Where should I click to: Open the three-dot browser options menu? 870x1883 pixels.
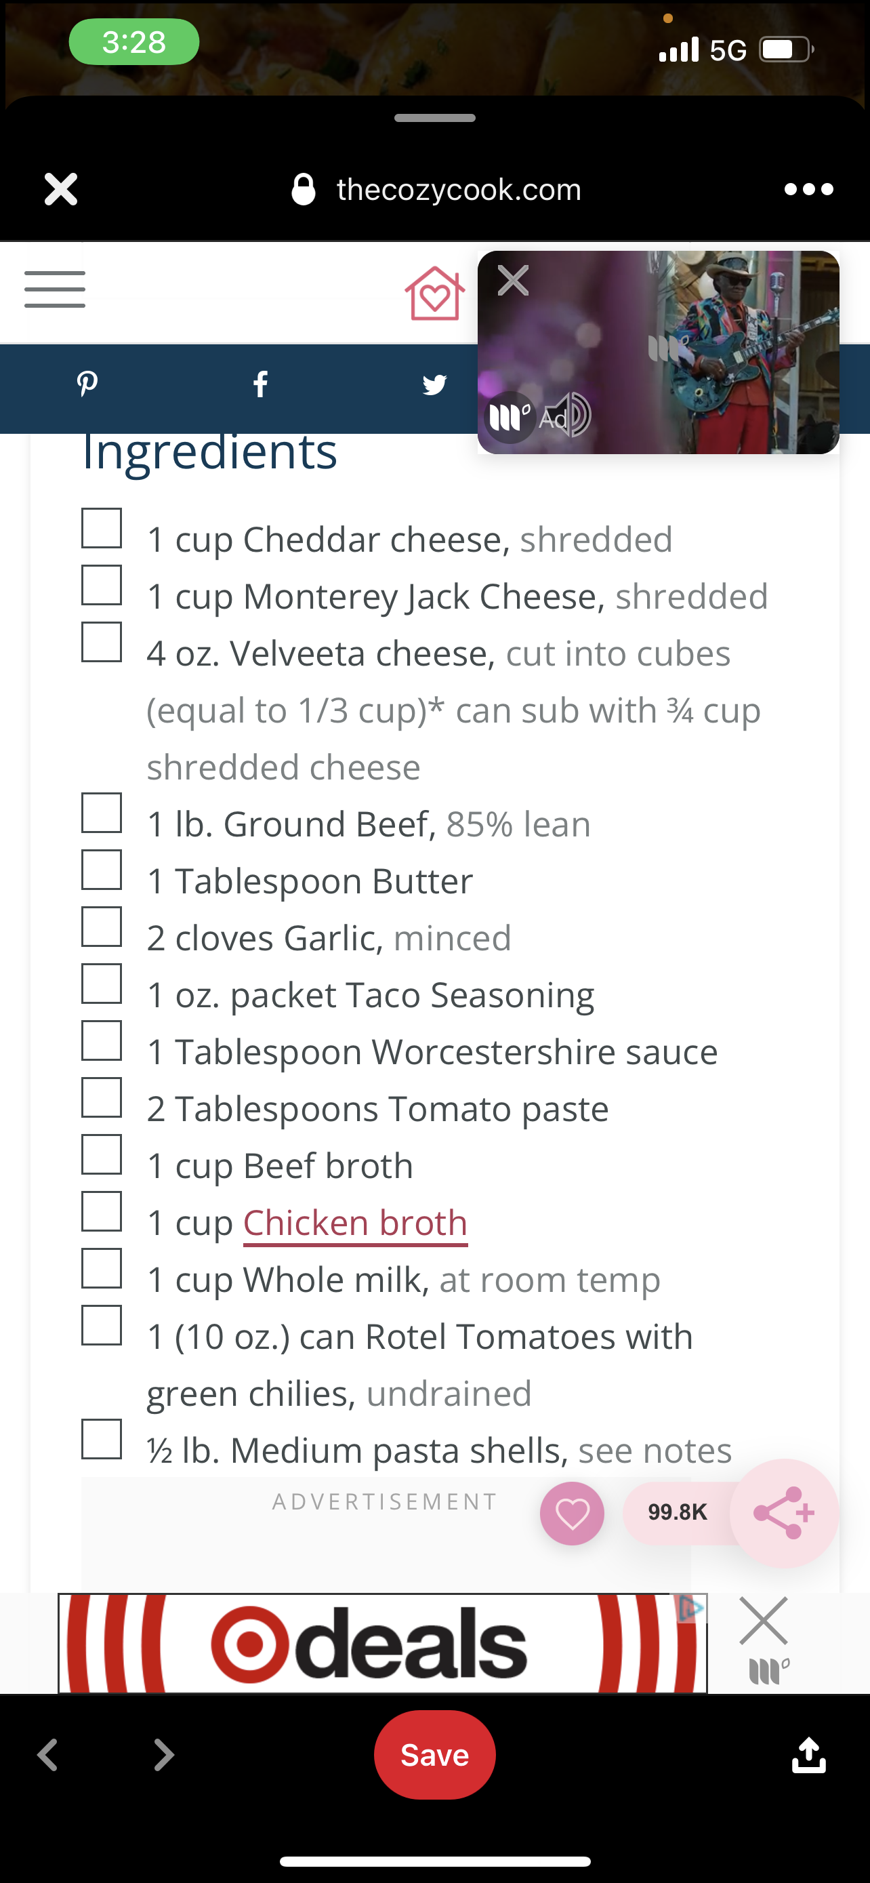tap(808, 189)
